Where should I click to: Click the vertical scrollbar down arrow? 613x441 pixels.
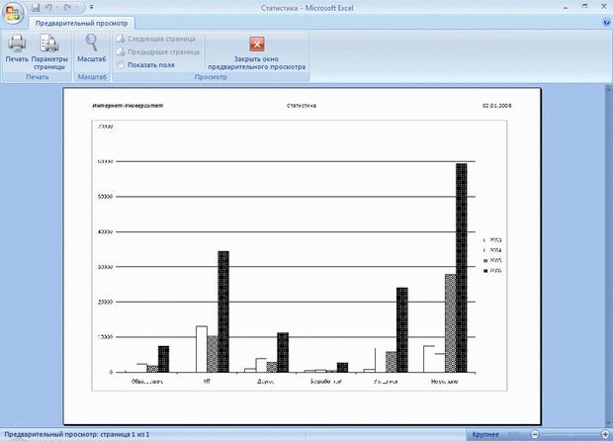(607, 422)
